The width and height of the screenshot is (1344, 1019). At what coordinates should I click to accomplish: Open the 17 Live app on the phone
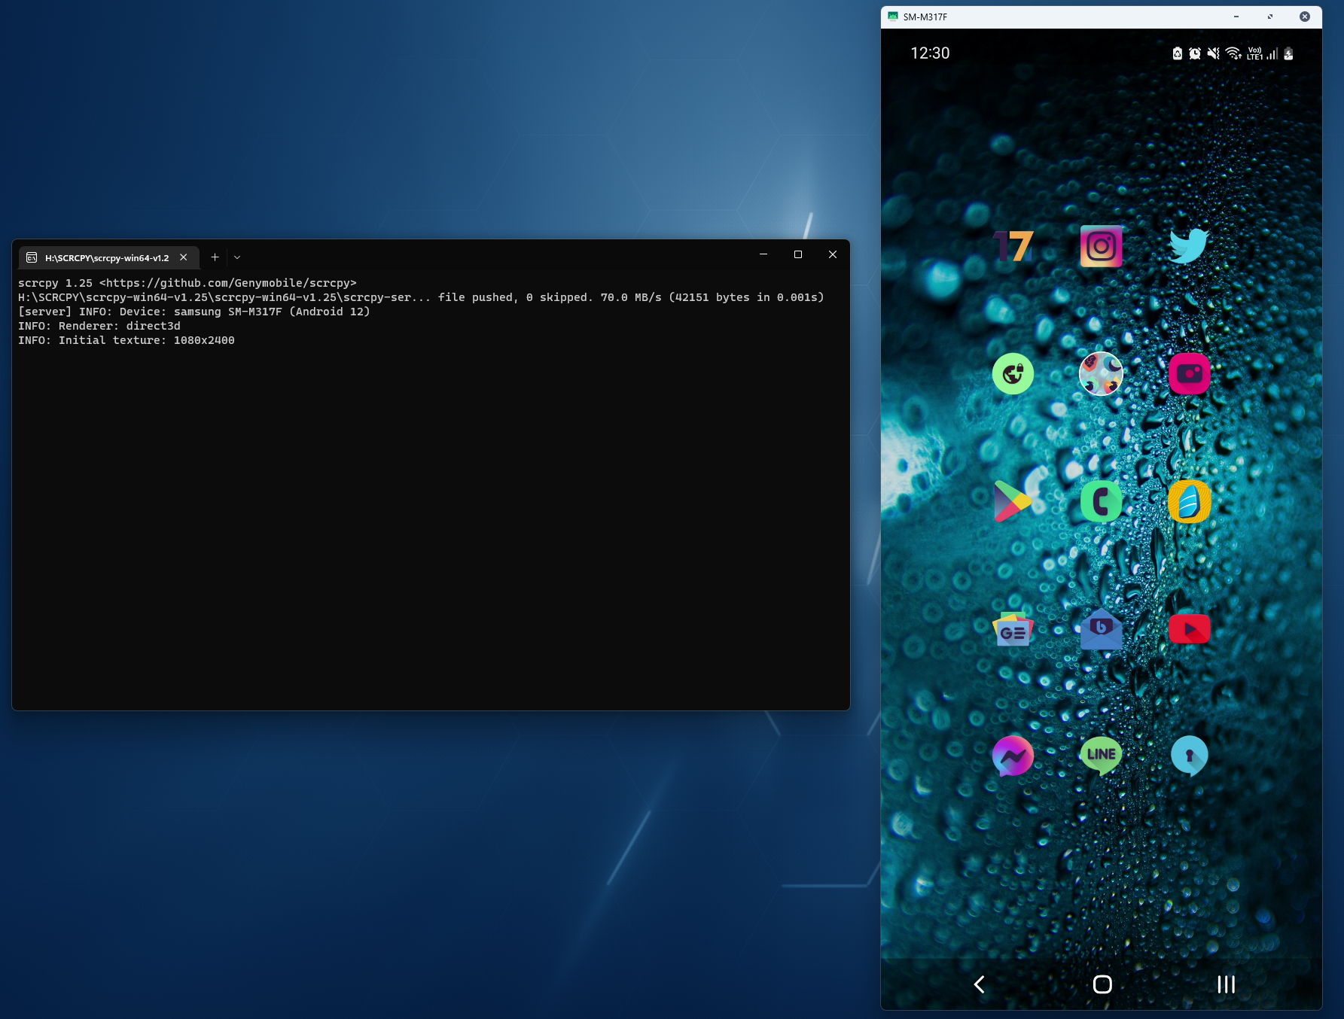[x=1013, y=246]
